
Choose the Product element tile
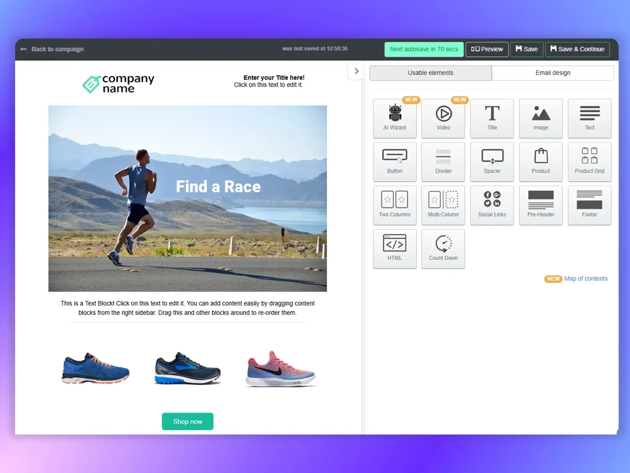pyautogui.click(x=541, y=162)
